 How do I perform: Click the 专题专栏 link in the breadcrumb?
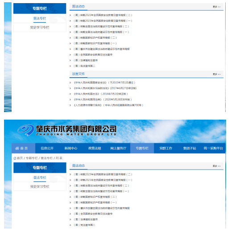32,158
